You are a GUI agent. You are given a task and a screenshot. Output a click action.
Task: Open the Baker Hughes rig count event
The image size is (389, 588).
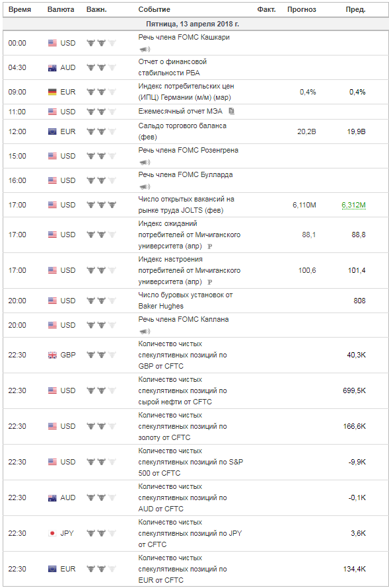tap(185, 301)
